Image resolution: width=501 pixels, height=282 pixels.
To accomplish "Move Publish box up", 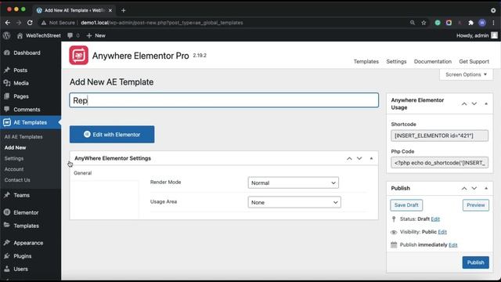I will [464, 188].
